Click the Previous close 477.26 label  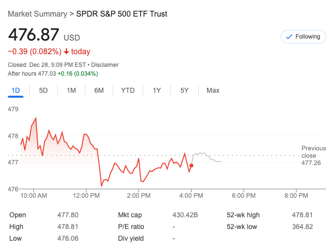pyautogui.click(x=311, y=155)
